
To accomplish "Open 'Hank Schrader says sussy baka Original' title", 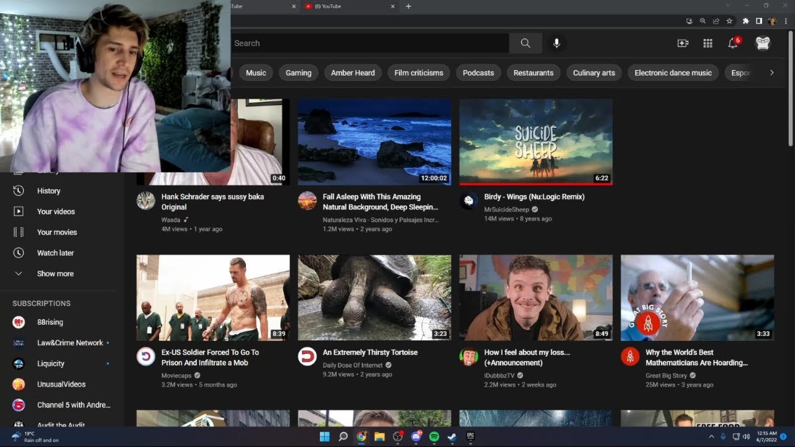I will point(212,202).
